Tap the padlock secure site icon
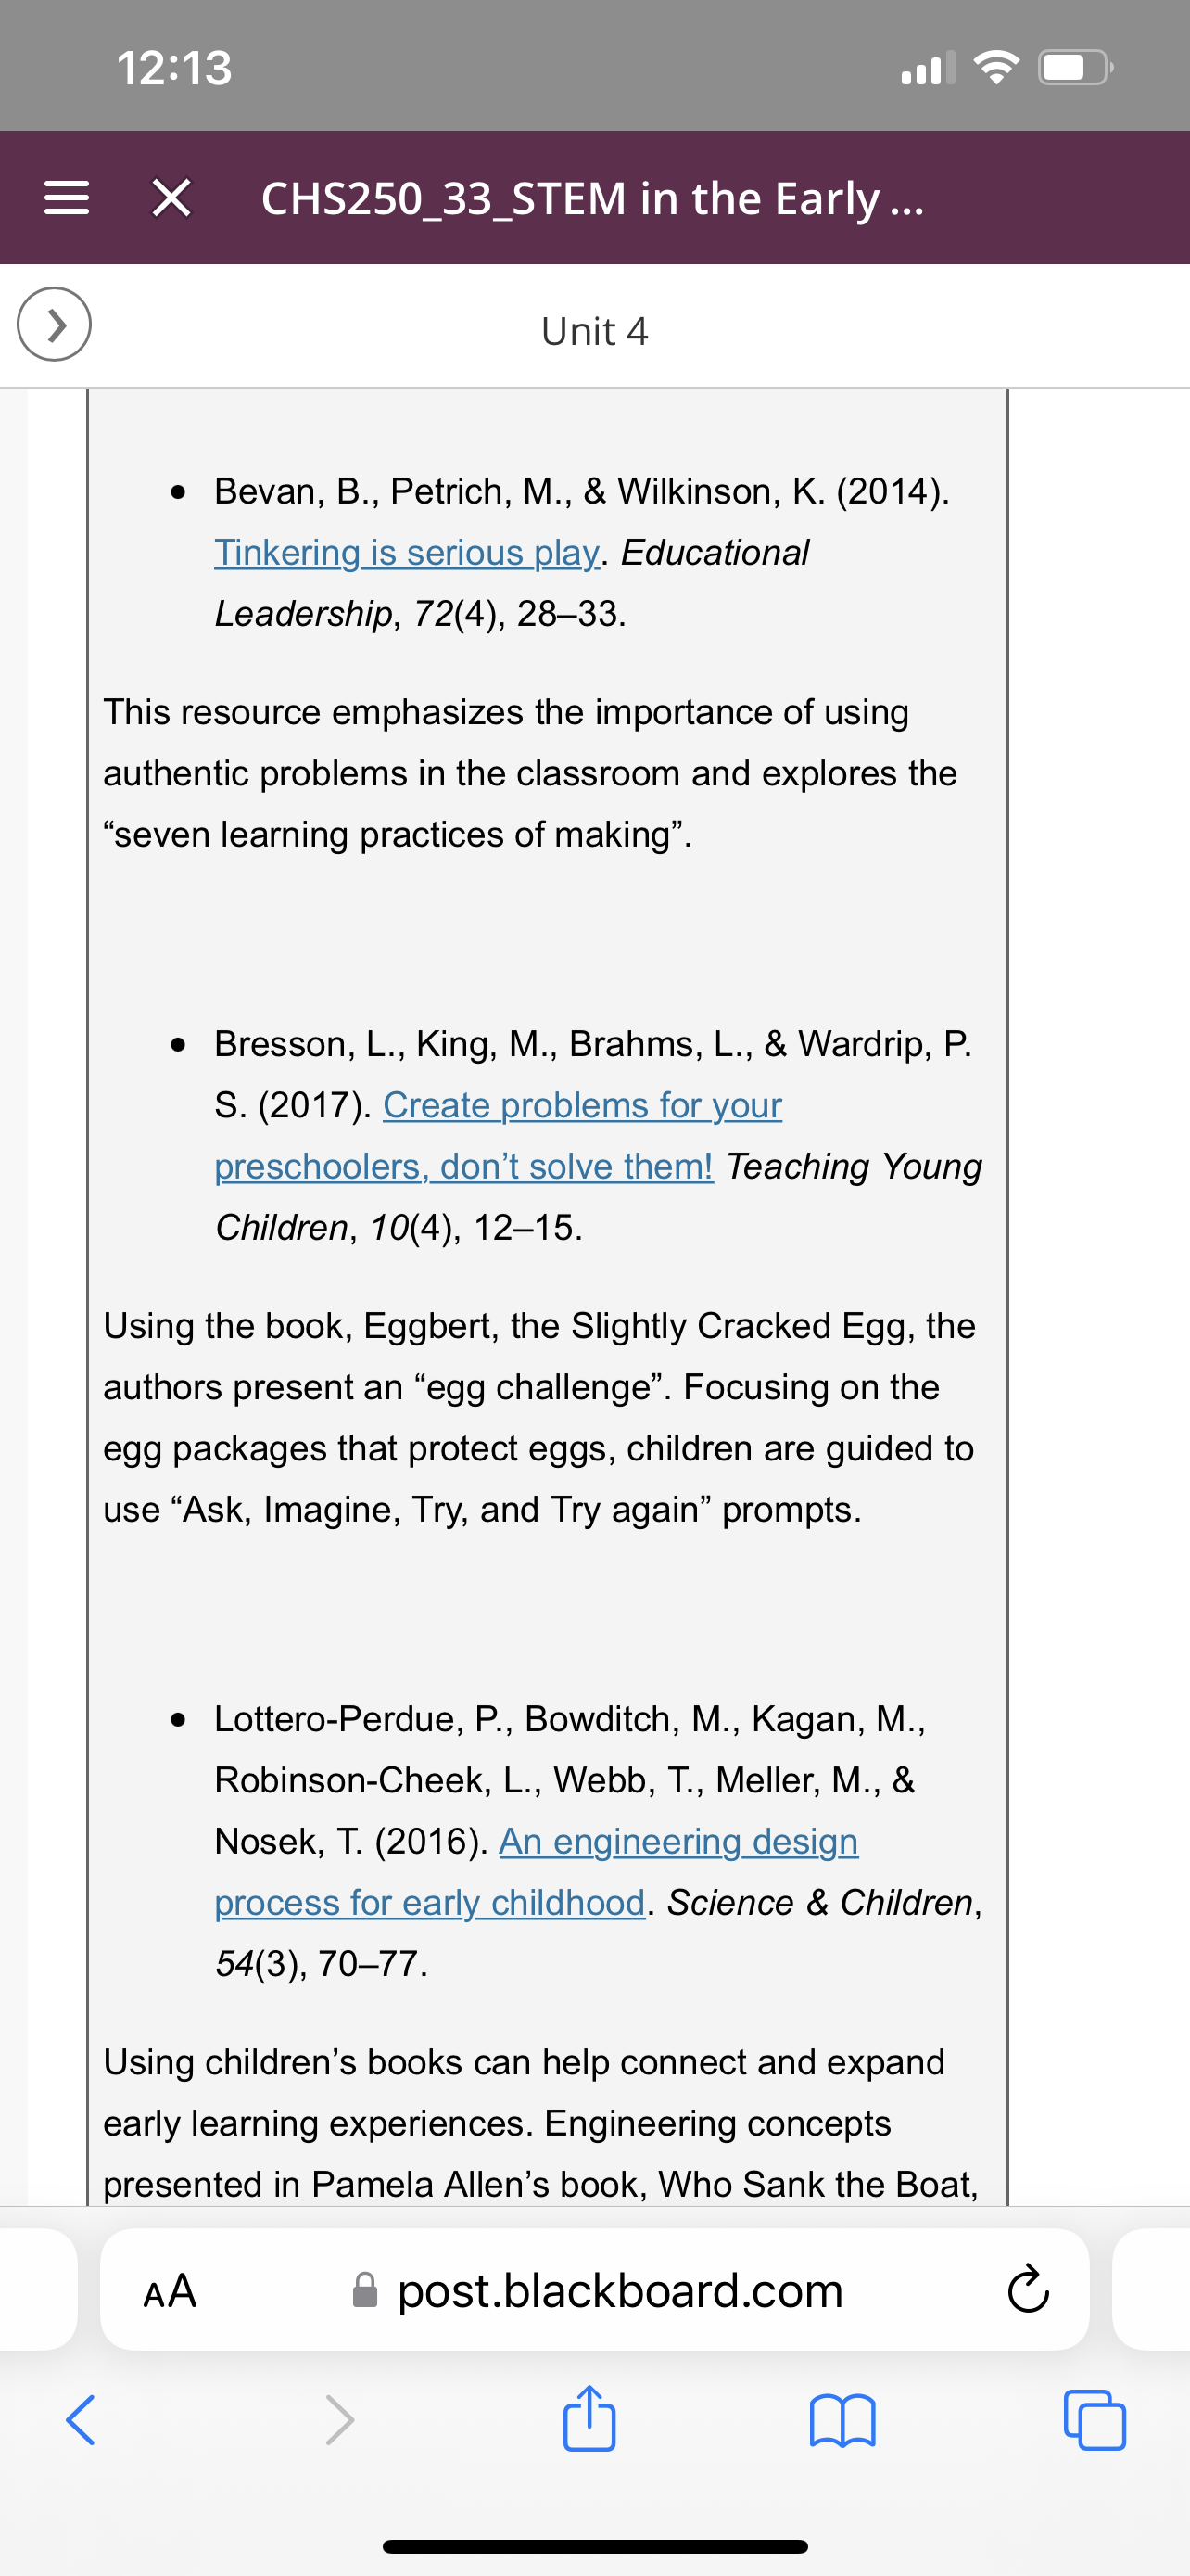 click(366, 2290)
